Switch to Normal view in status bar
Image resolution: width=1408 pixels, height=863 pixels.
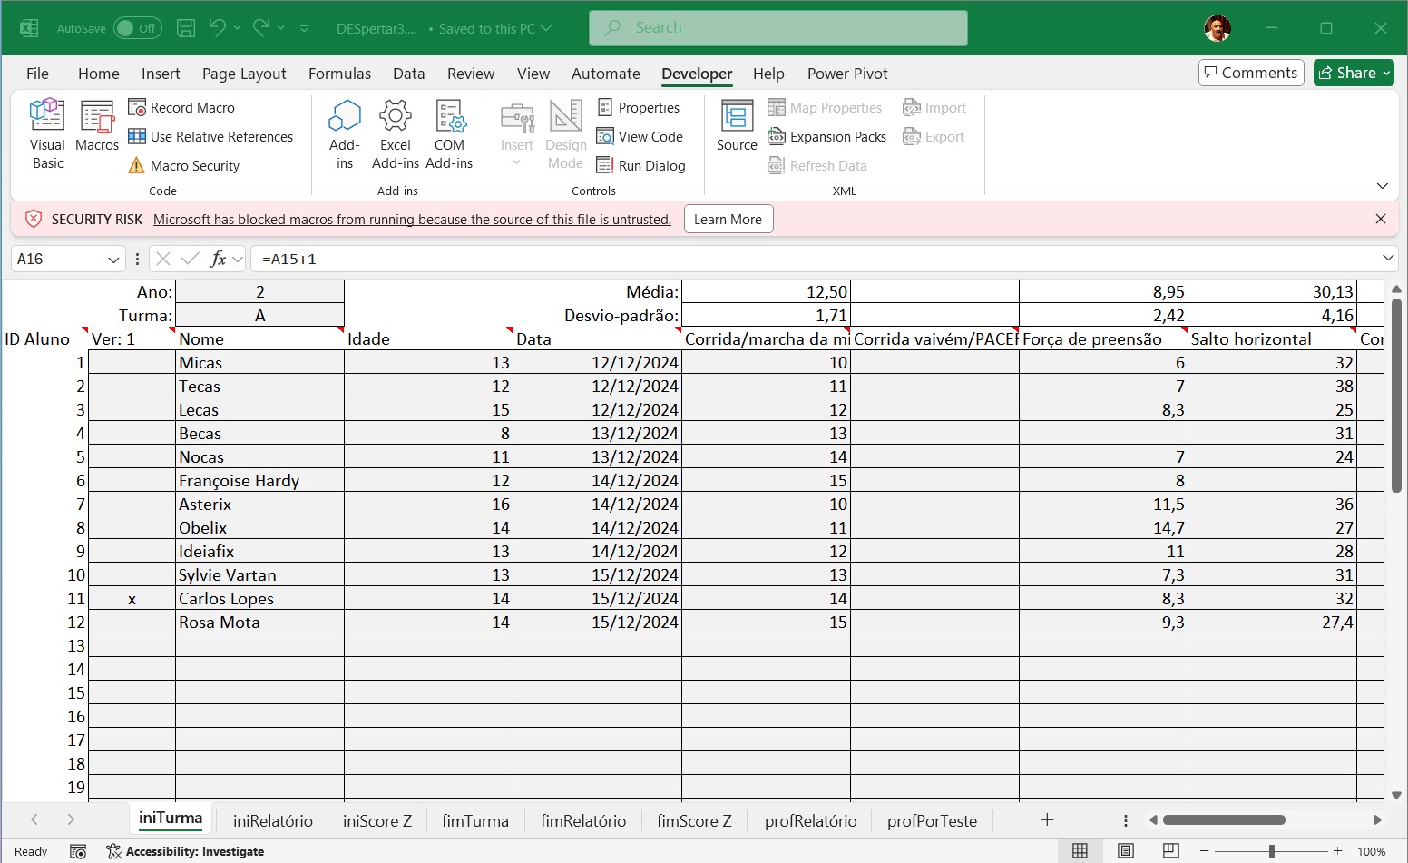pos(1080,850)
